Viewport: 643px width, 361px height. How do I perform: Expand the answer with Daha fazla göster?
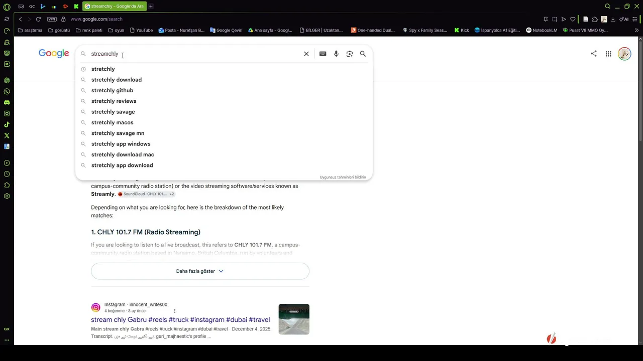[x=200, y=271]
